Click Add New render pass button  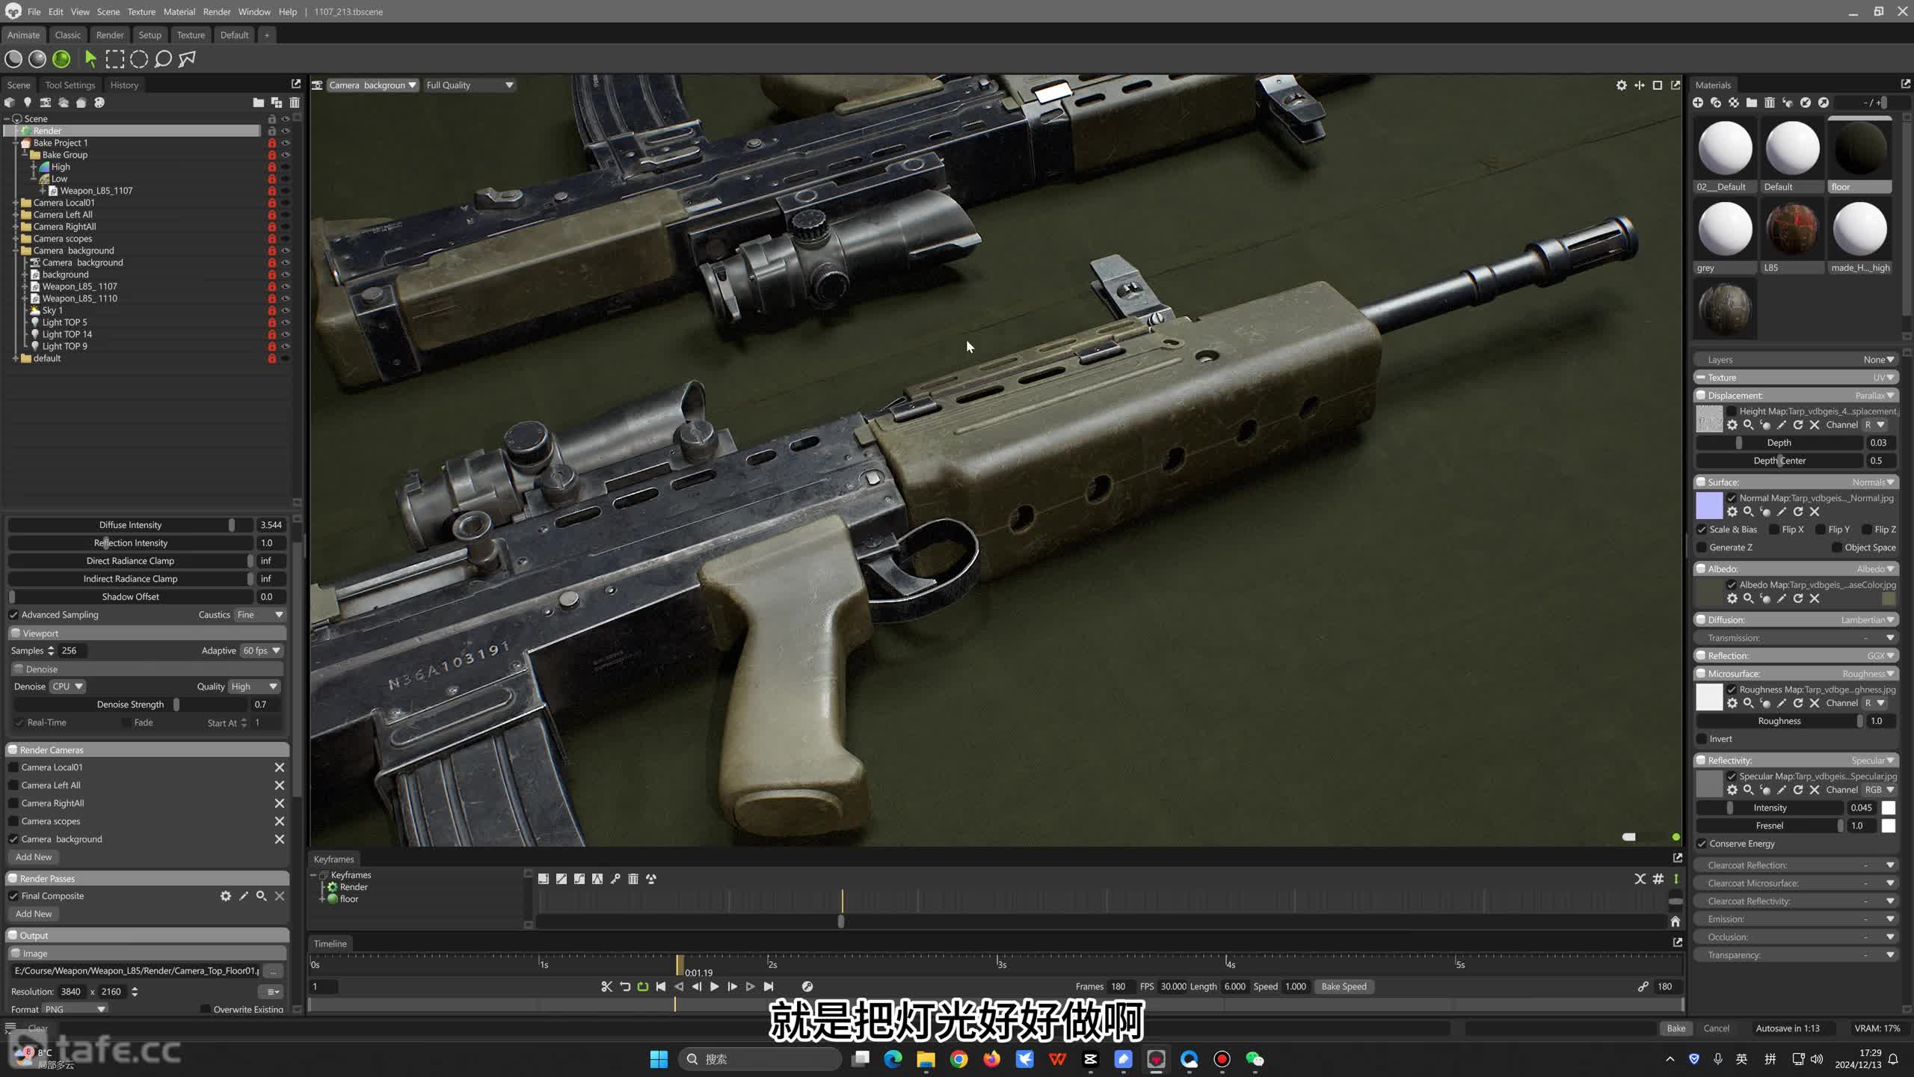[x=34, y=914]
